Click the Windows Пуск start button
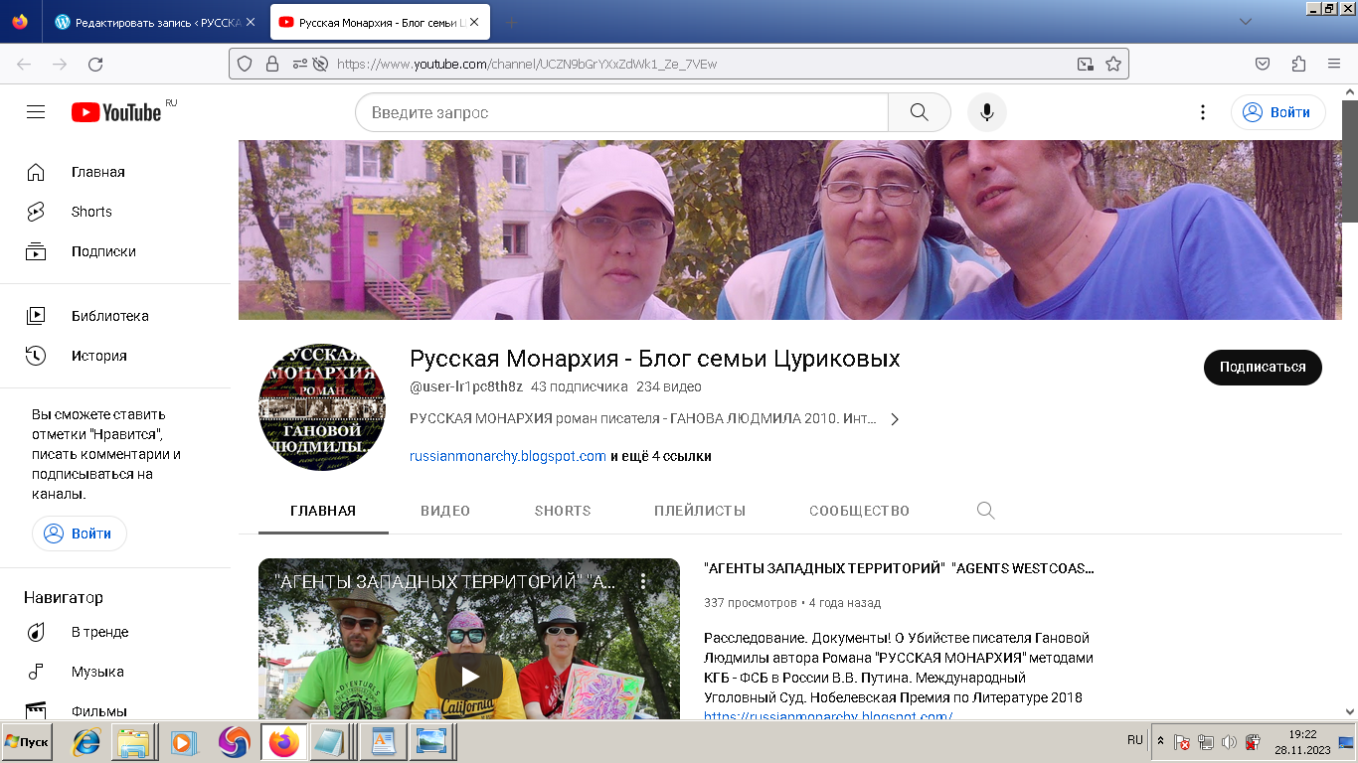 pos(27,742)
